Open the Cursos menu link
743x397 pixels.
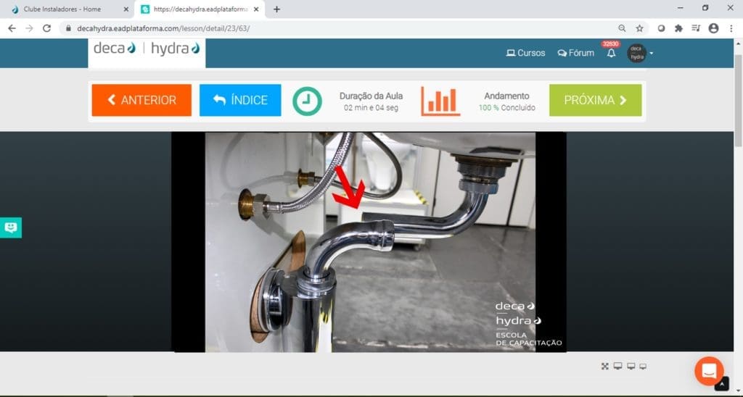[525, 53]
